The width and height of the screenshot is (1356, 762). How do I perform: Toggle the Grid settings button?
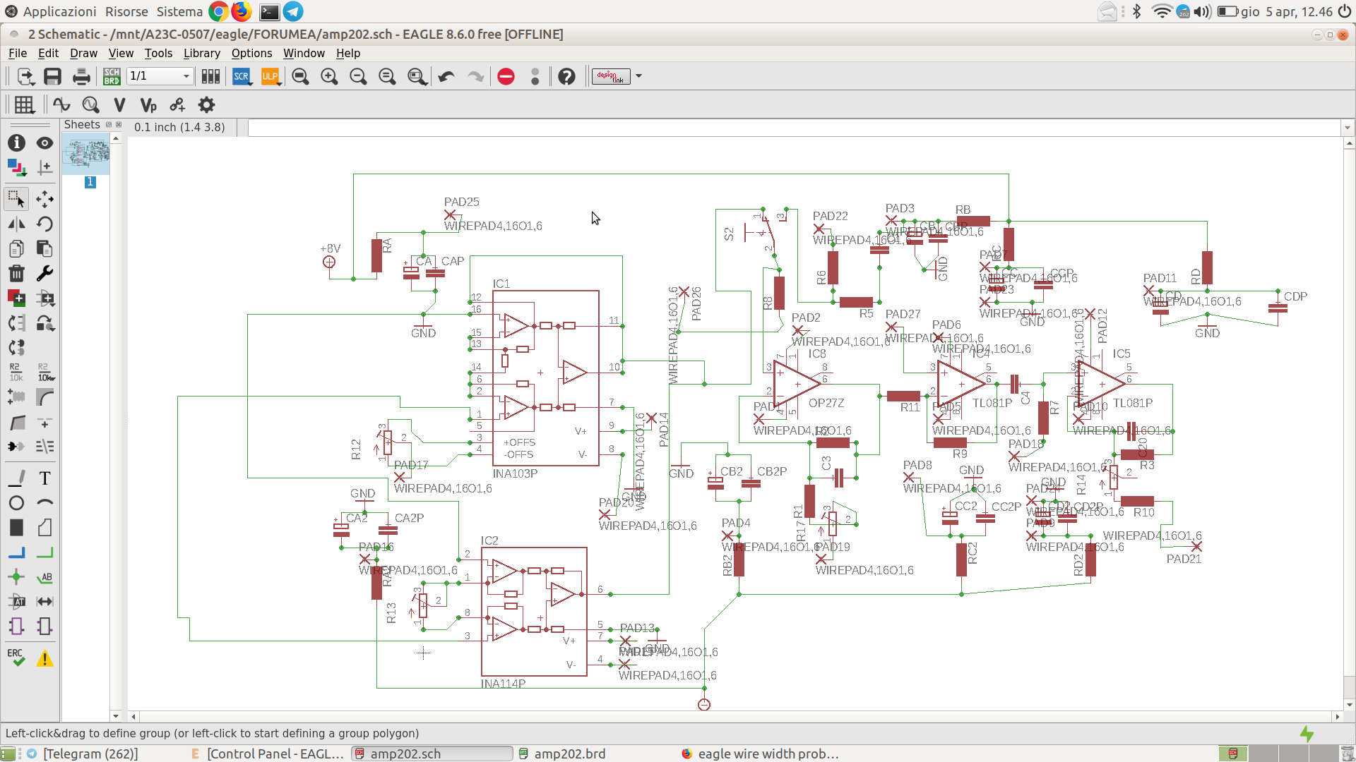coord(24,105)
